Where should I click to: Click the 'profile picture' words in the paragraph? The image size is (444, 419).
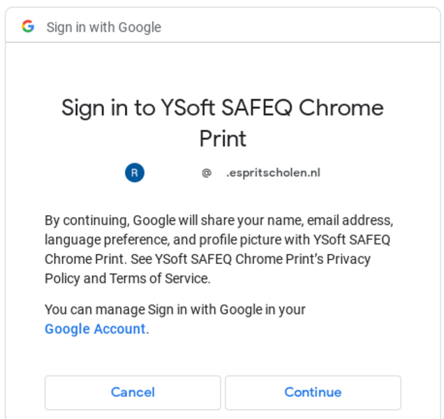(237, 240)
